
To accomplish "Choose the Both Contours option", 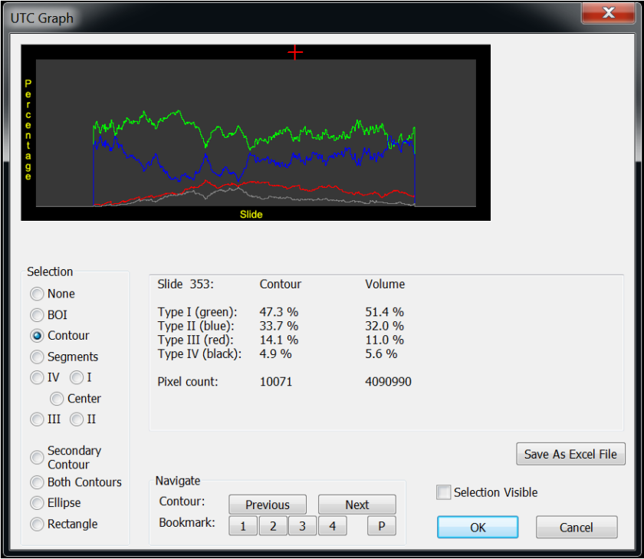I will [37, 482].
